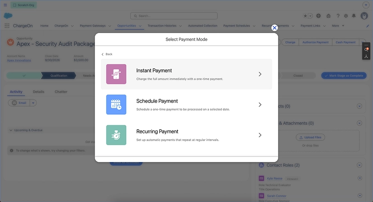This screenshot has height=202, width=373.
Task: Select the Schedule Payment title text
Action: tap(157, 101)
